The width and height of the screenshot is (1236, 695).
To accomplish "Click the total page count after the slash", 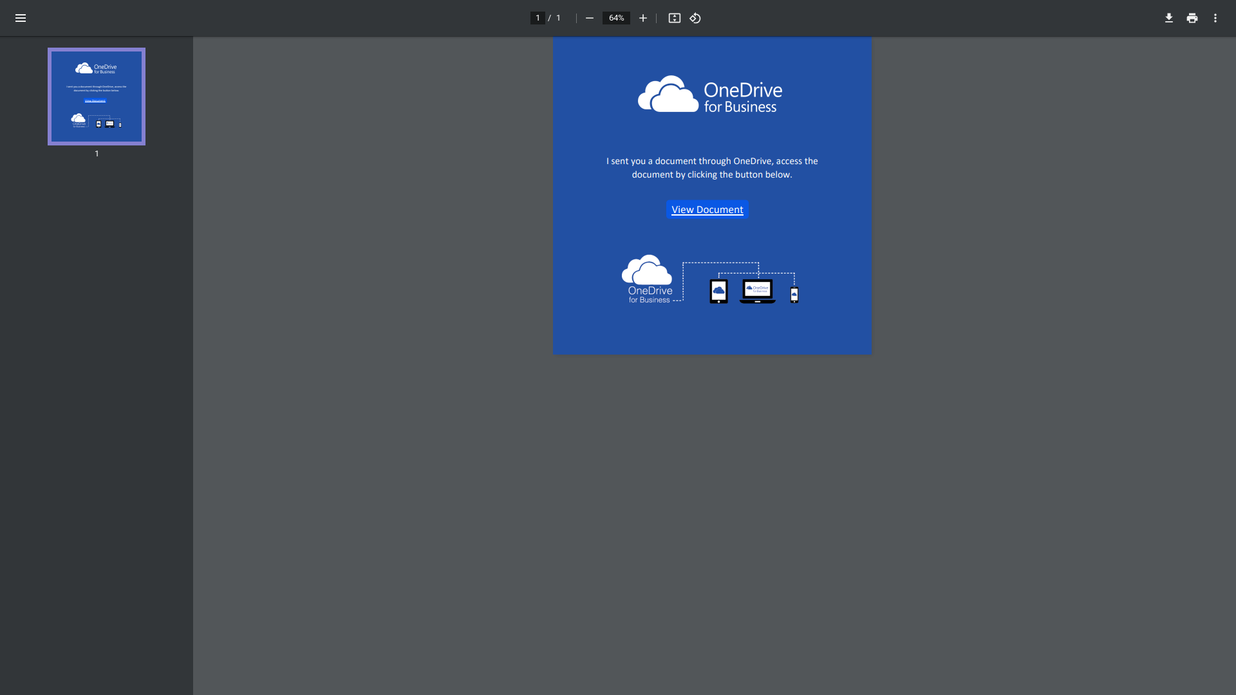I will click(558, 18).
